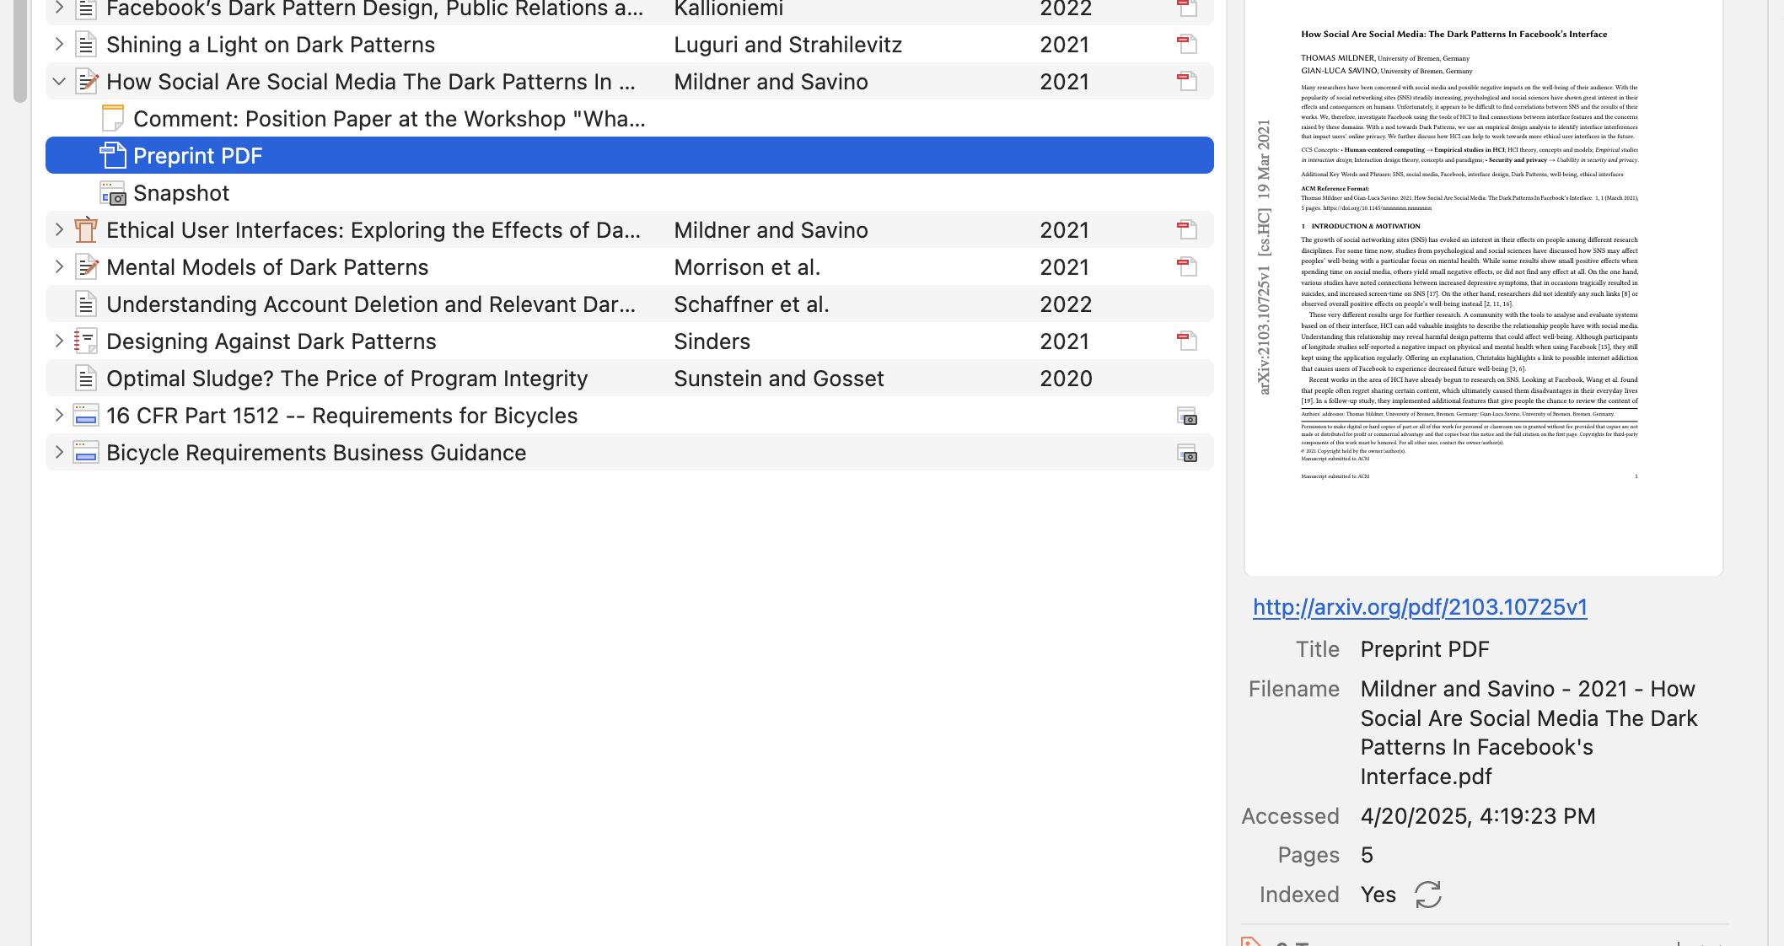Click PDF icon for Ethical User Interfaces row
Image resolution: width=1784 pixels, height=946 pixels.
(x=1187, y=230)
